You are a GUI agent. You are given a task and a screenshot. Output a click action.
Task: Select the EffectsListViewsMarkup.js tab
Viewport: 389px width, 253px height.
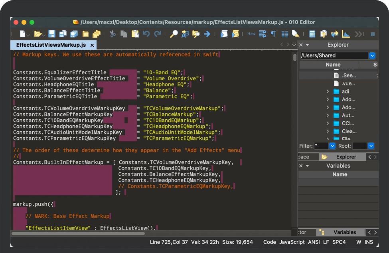tap(51, 45)
